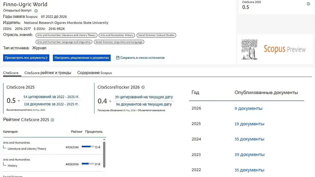
Task: Click the Scopus Preview logo image
Action: tap(275, 49)
